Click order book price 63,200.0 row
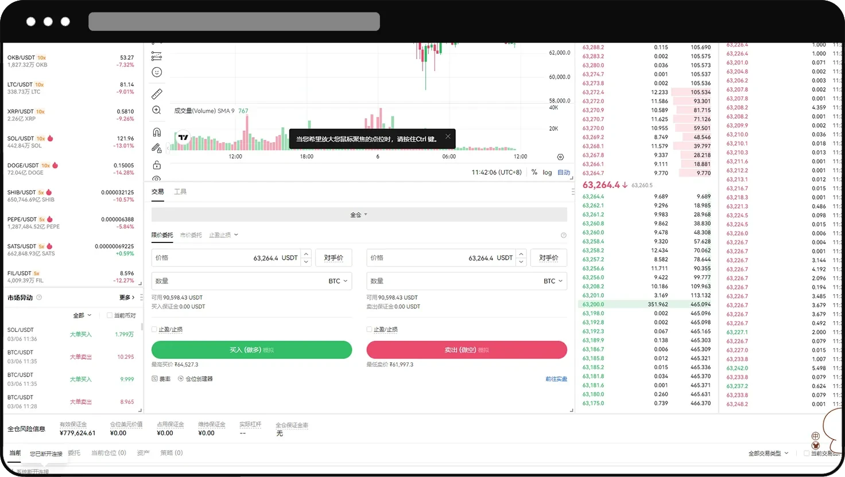The width and height of the screenshot is (845, 477). pos(646,304)
